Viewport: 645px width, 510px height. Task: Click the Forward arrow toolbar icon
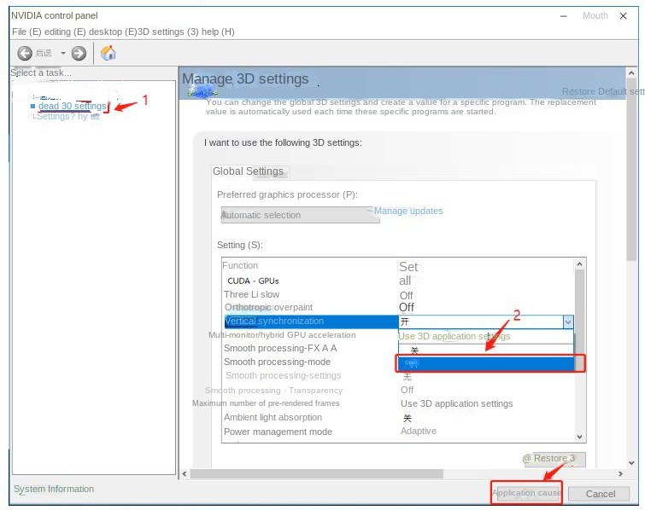point(79,53)
